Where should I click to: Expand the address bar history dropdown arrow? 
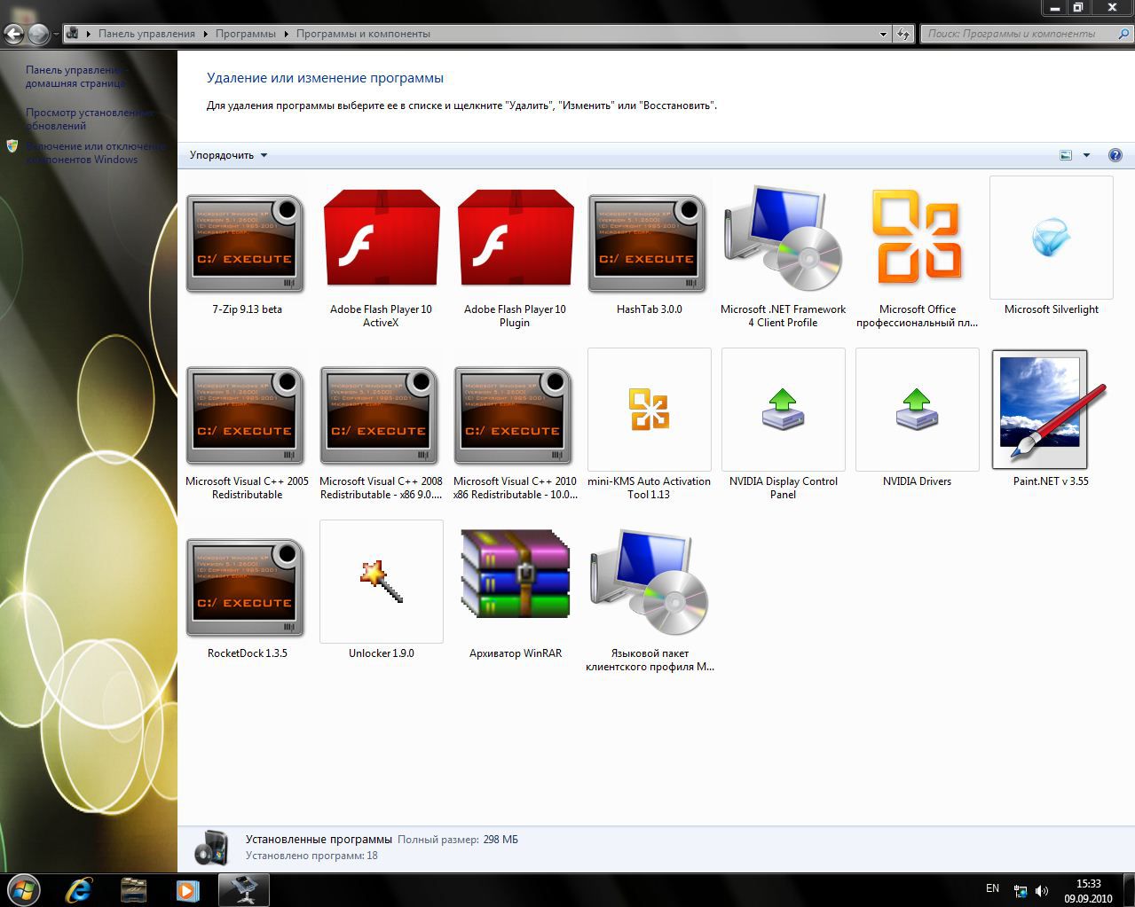tap(883, 34)
